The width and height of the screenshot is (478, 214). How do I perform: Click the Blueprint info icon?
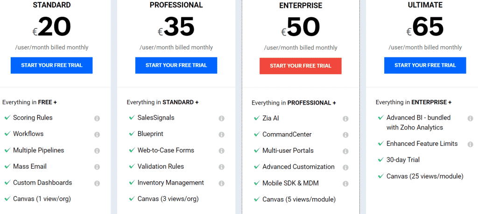[222, 135]
